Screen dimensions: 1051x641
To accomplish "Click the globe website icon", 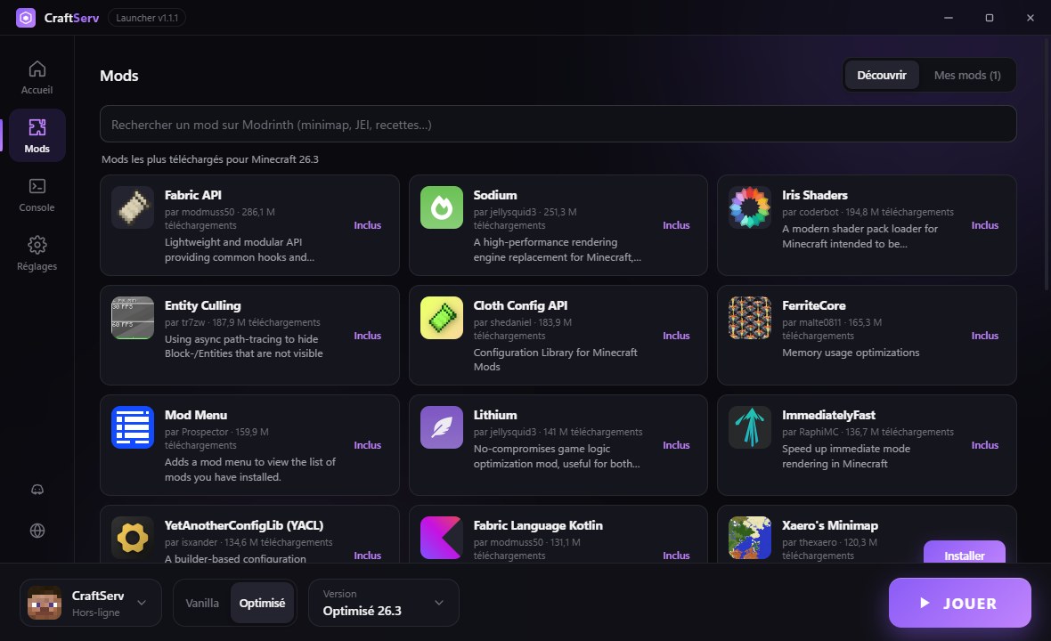I will click(x=37, y=531).
